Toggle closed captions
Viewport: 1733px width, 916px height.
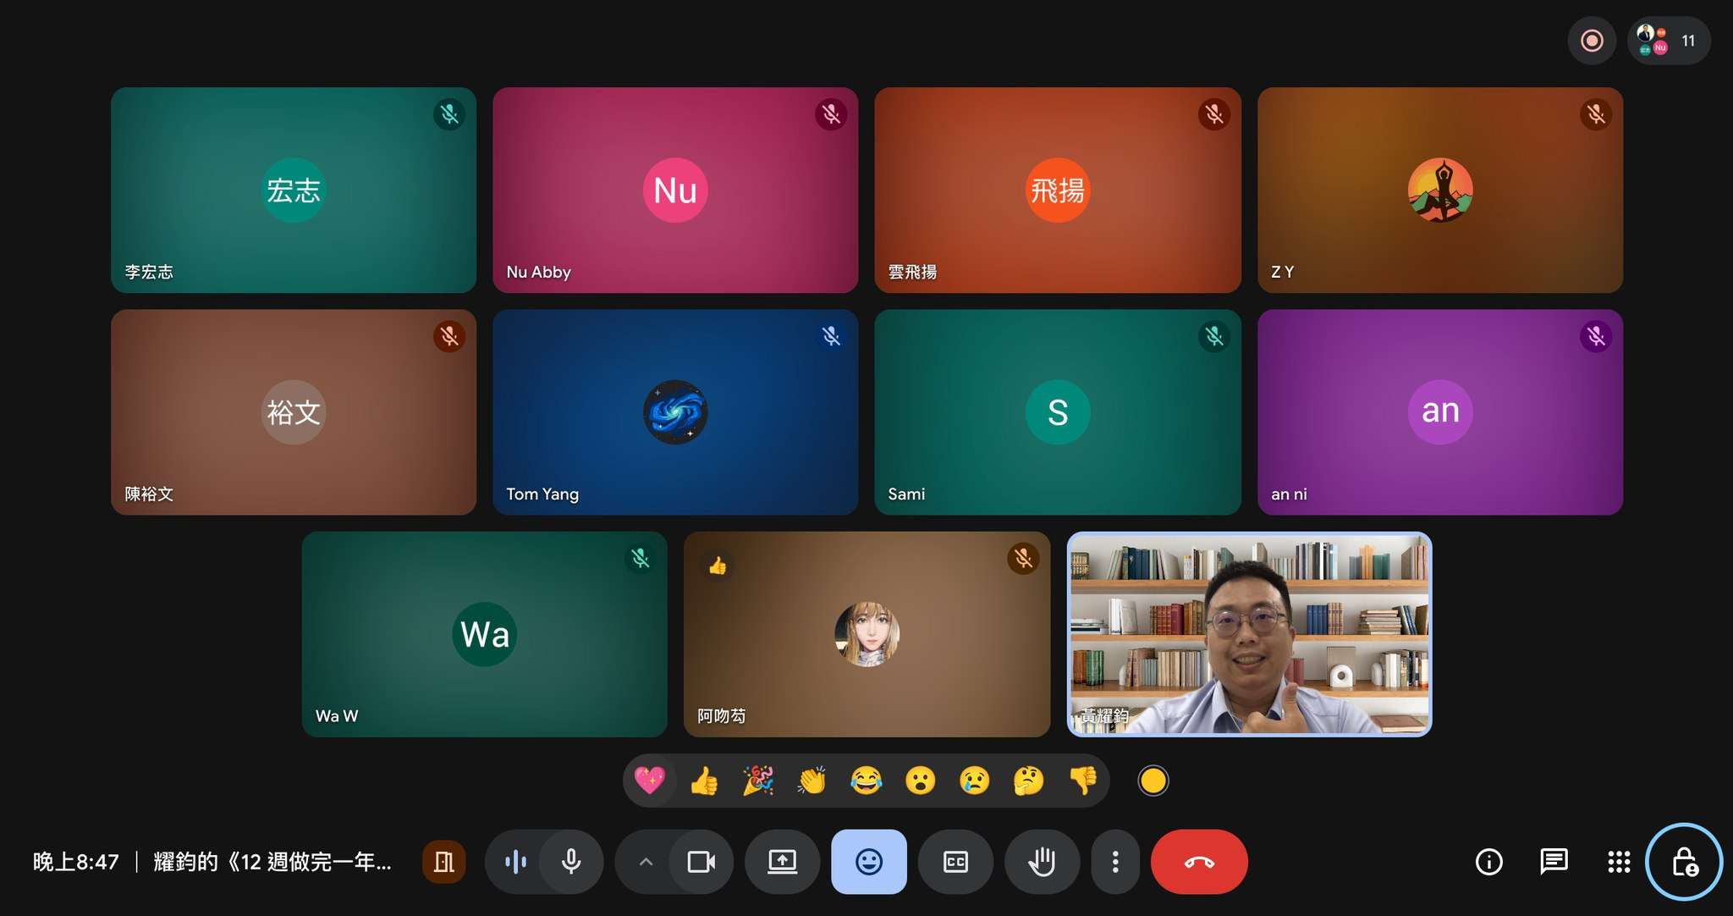[x=955, y=862]
